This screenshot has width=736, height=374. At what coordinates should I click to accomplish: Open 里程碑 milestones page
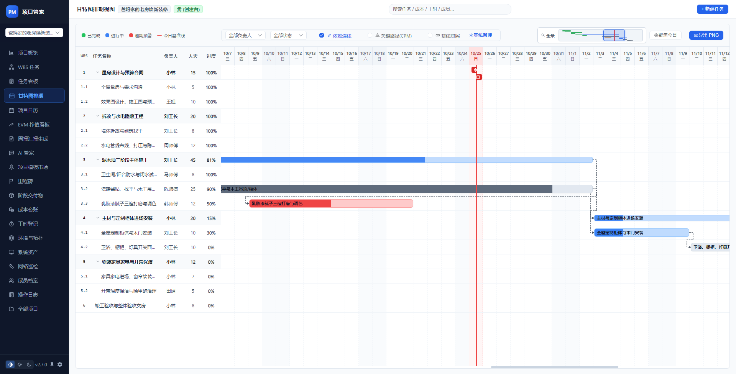point(34,181)
